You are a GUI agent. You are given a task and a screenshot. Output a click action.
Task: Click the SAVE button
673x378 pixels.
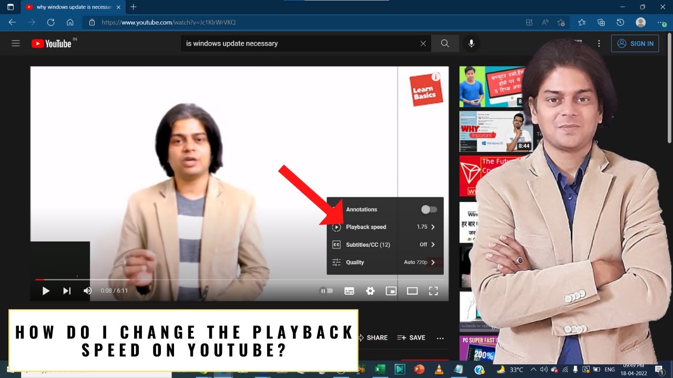click(411, 338)
